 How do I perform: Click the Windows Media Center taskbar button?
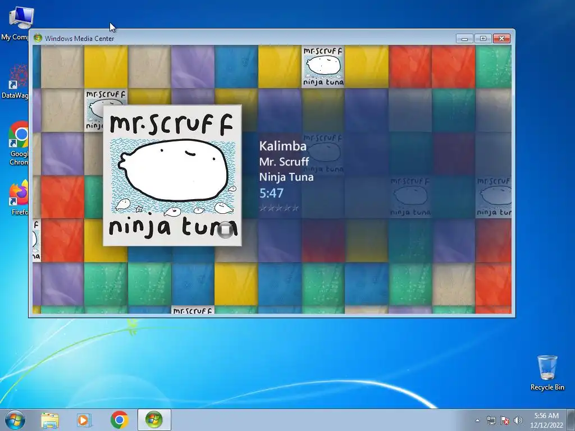pyautogui.click(x=154, y=420)
